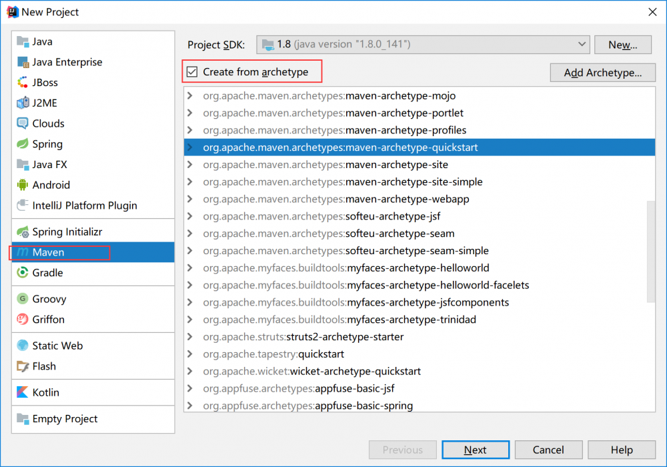Select the appfuse-basic-spring archetype label
The image size is (667, 467).
tap(308, 406)
